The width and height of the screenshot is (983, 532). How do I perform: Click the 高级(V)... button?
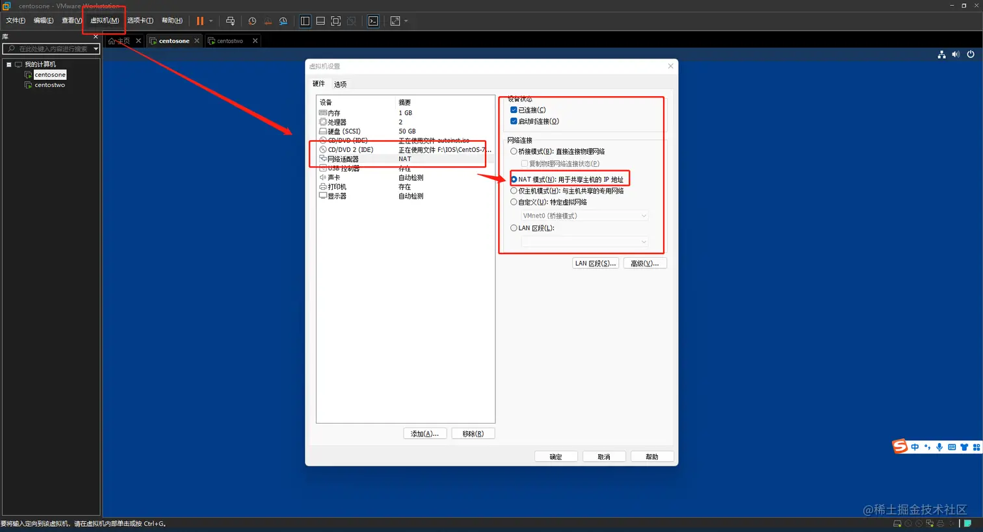645,263
